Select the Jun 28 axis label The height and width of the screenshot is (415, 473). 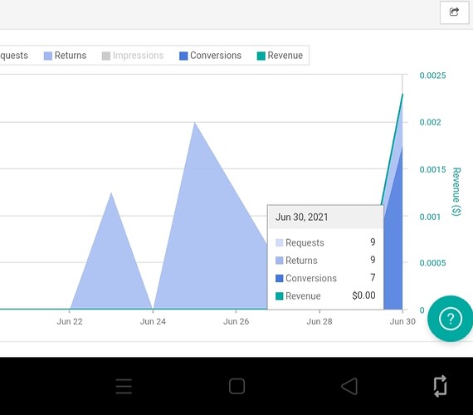319,321
